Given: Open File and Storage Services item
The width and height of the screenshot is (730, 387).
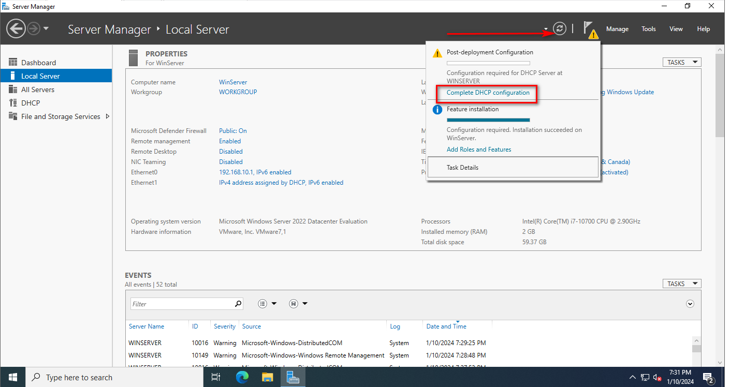Looking at the screenshot, I should click(56, 116).
